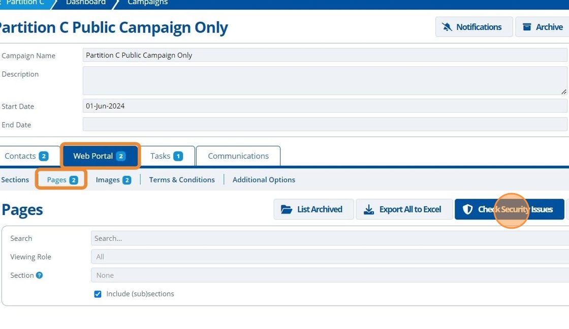Switch to the Communications tab
Screen dimensions: 569x329
(x=238, y=156)
